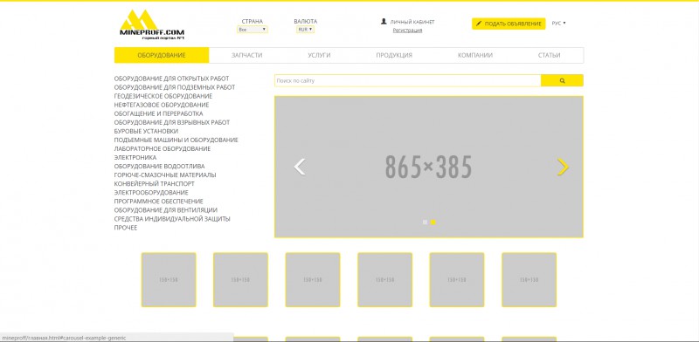Click the 865×385 carousel banner image
This screenshot has height=342, width=699.
click(428, 167)
